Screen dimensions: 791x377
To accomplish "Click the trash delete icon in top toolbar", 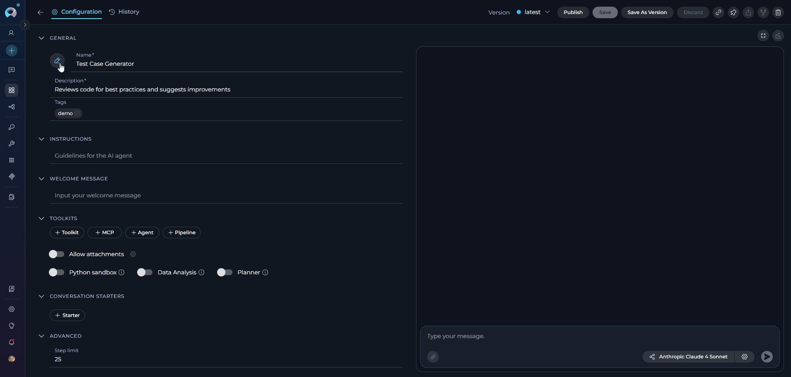I will pos(778,12).
